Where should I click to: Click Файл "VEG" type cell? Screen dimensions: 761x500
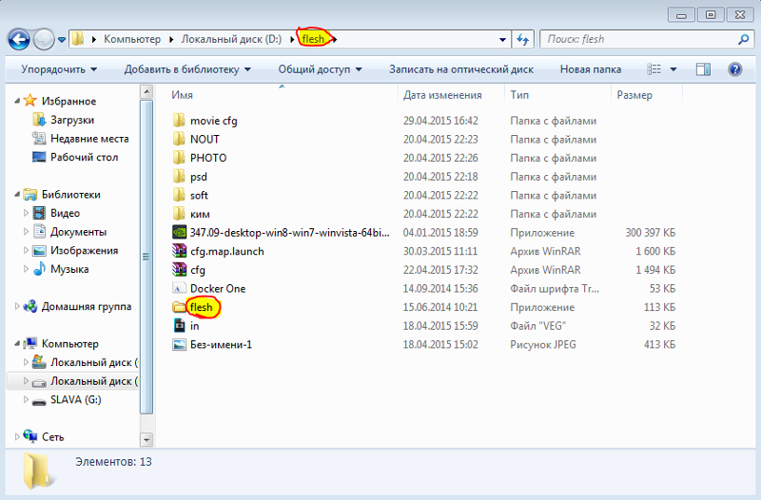[x=537, y=326]
